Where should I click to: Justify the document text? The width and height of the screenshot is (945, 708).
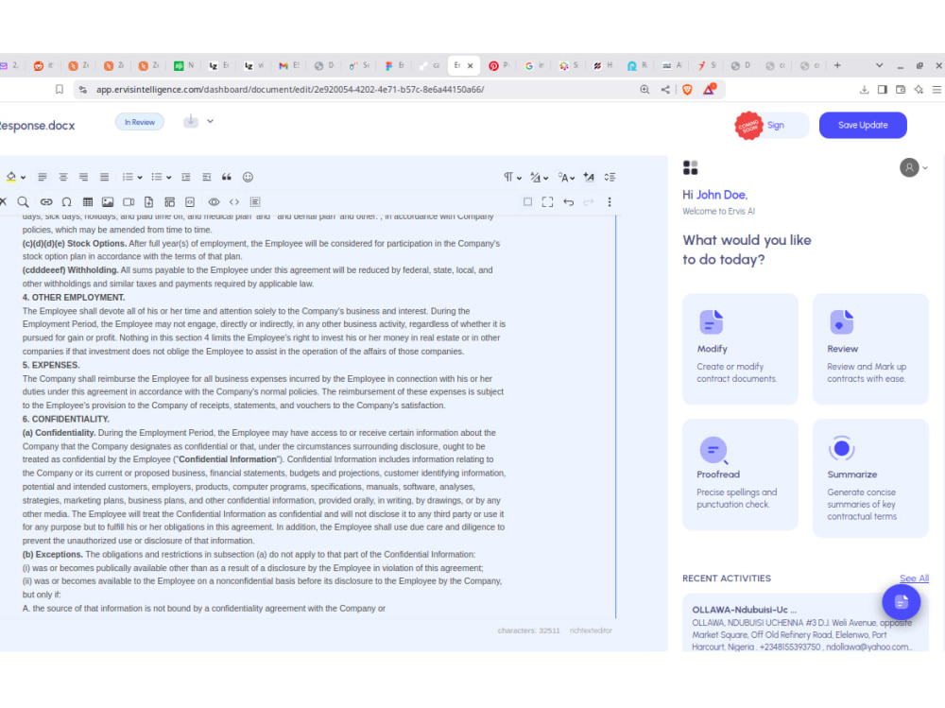coord(104,177)
